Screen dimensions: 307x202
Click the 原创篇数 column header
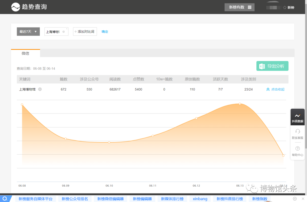click(x=192, y=79)
